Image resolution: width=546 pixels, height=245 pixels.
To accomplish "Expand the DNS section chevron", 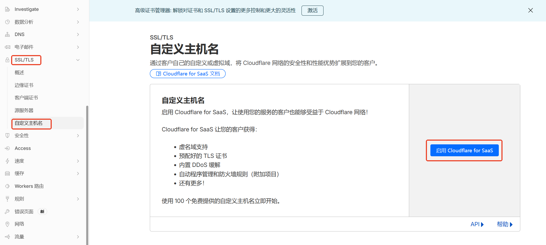I will pos(78,34).
